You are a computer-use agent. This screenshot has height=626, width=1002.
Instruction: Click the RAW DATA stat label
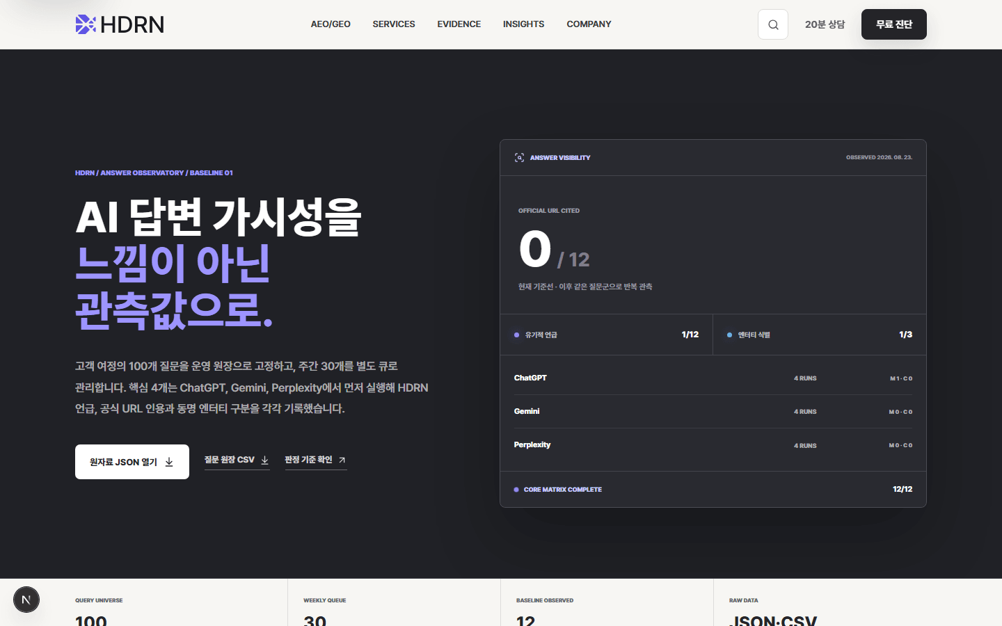tap(744, 600)
